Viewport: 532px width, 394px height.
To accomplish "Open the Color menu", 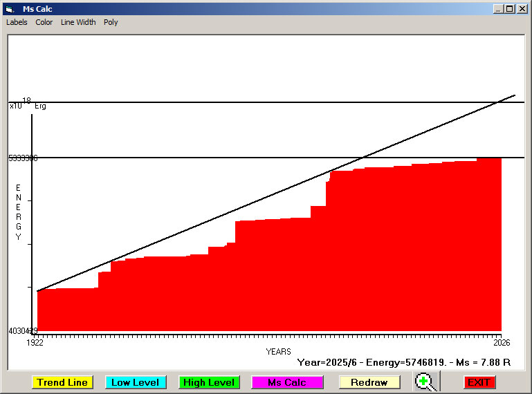I will [44, 22].
